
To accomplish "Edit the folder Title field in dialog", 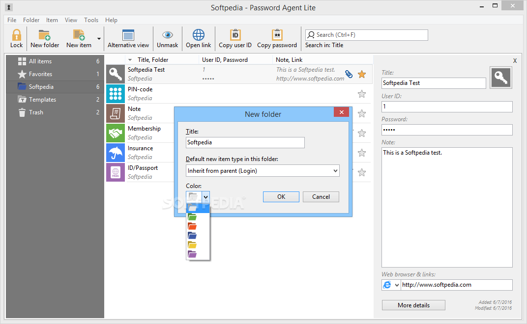I will pyautogui.click(x=245, y=142).
